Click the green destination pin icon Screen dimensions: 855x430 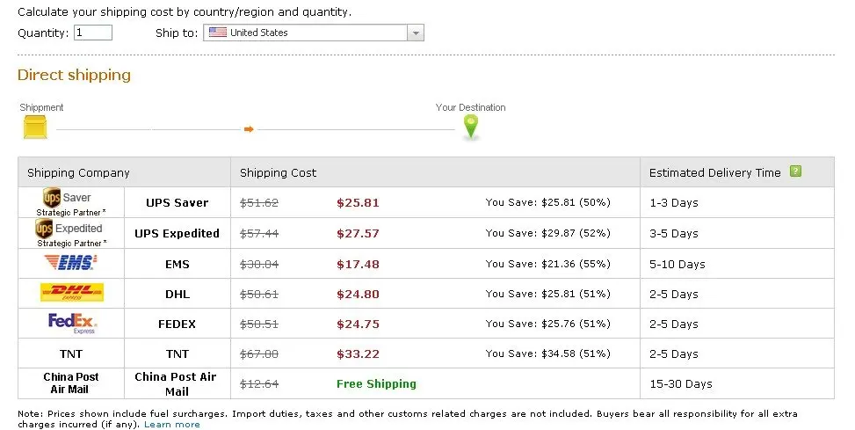(x=471, y=128)
